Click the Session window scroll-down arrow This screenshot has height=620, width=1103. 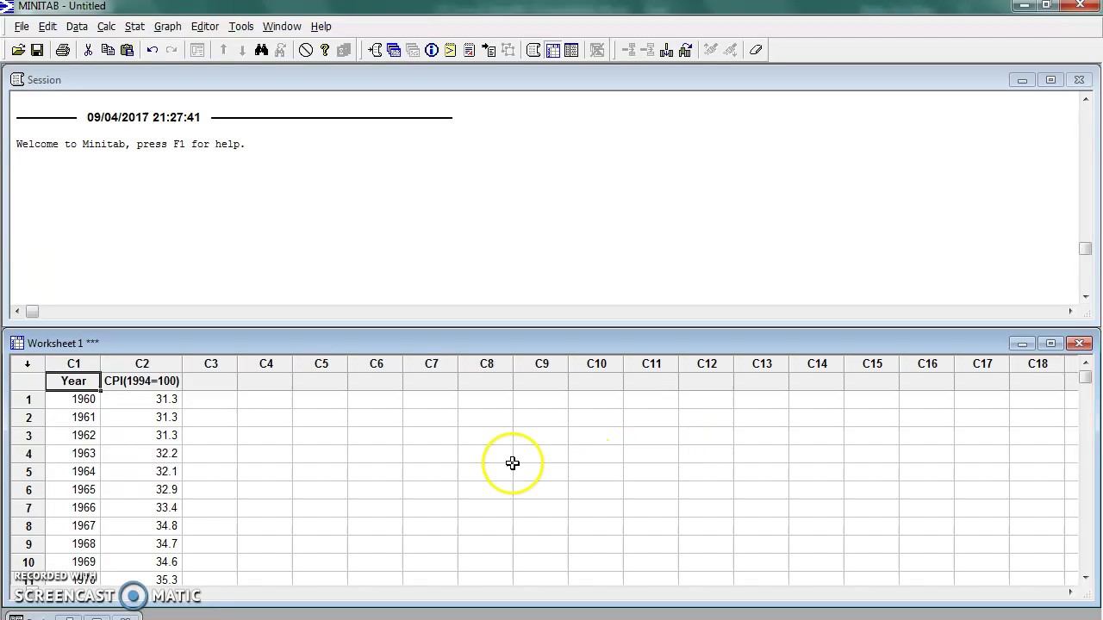(x=1085, y=297)
